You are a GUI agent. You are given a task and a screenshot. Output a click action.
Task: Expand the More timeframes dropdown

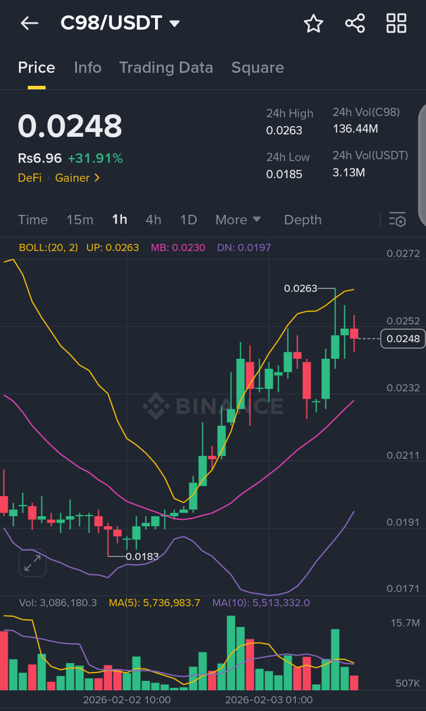(x=238, y=220)
